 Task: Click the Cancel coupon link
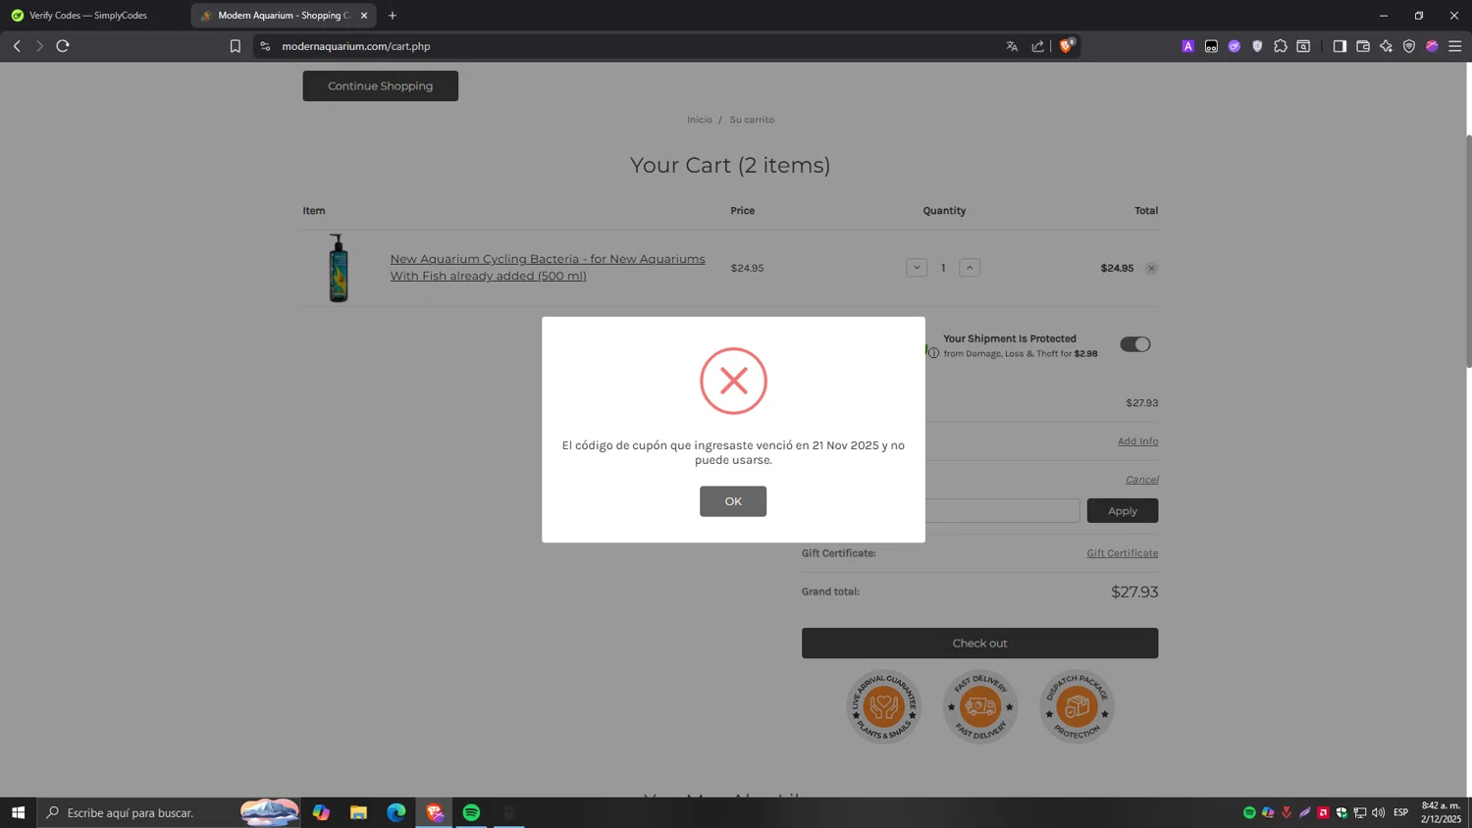point(1141,480)
